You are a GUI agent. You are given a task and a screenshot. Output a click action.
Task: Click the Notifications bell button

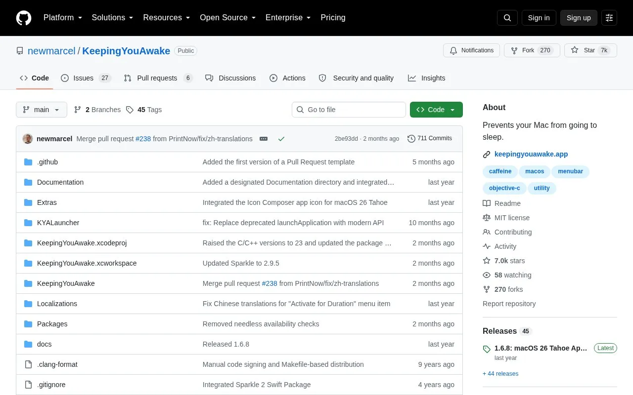471,50
